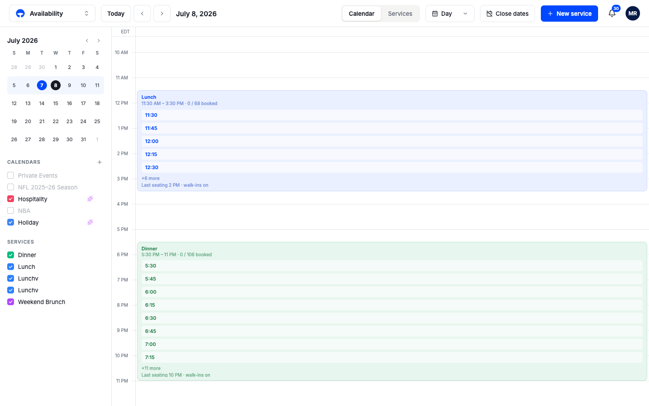
Task: Select the 6:30 dinner time slot
Action: point(392,318)
